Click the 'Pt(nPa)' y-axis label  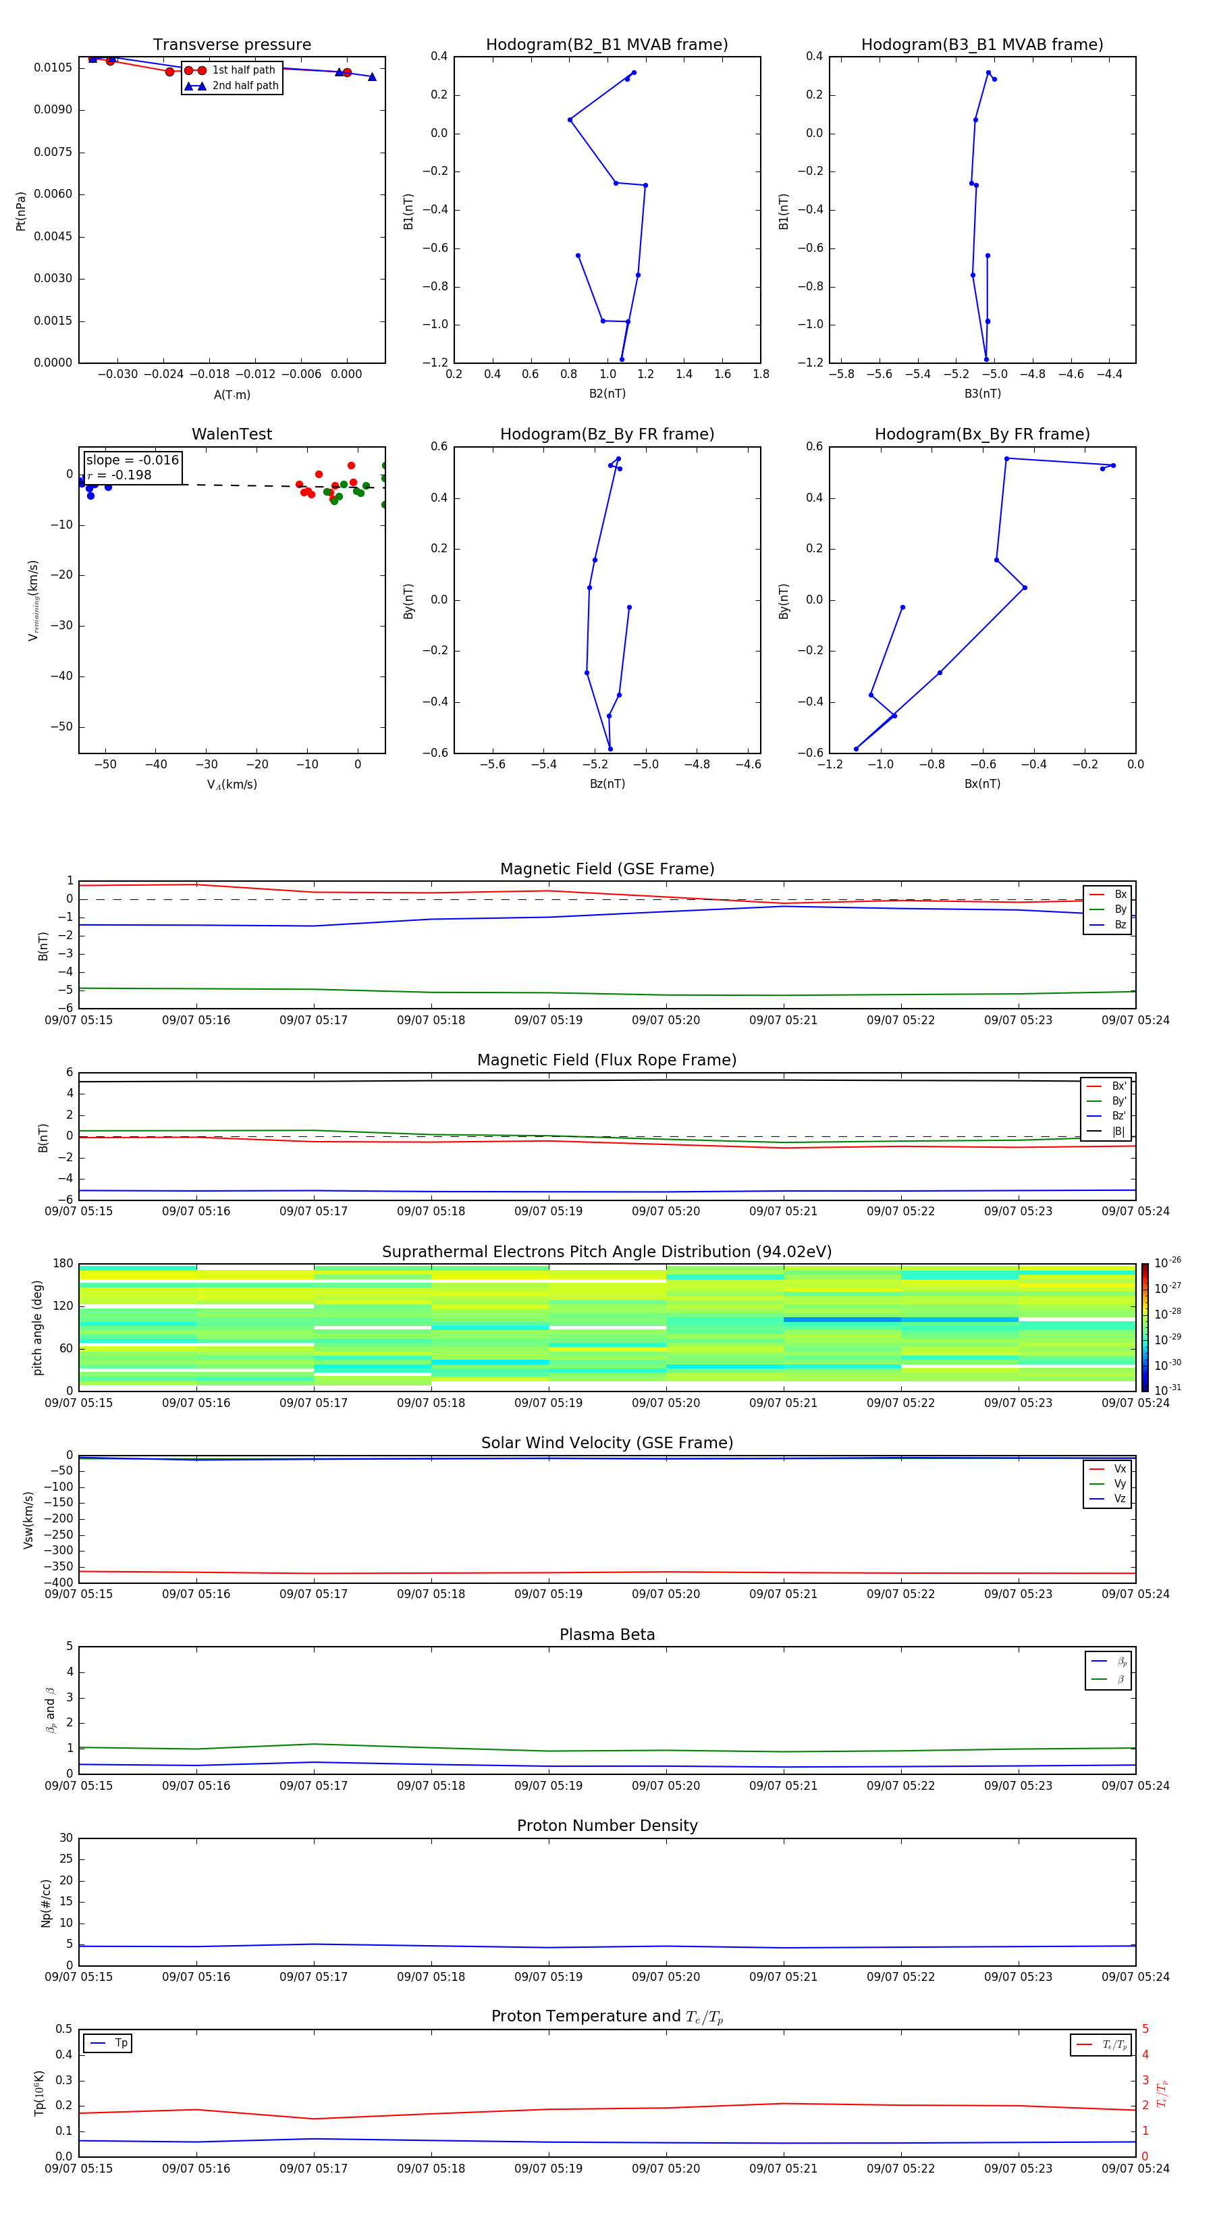(x=21, y=211)
